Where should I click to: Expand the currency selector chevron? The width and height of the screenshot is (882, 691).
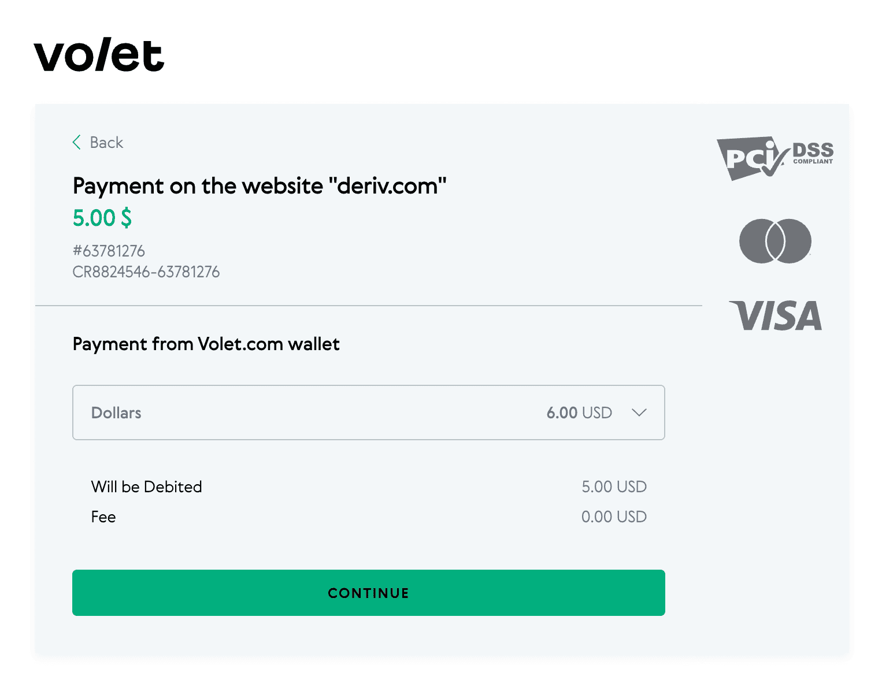[x=639, y=413]
